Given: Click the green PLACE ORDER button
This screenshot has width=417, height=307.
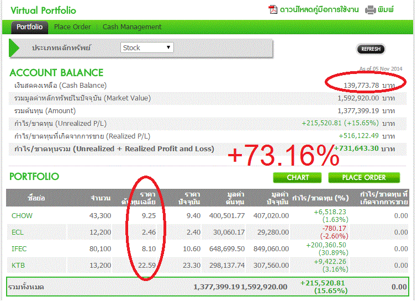Looking at the screenshot, I should pyautogui.click(x=364, y=178).
